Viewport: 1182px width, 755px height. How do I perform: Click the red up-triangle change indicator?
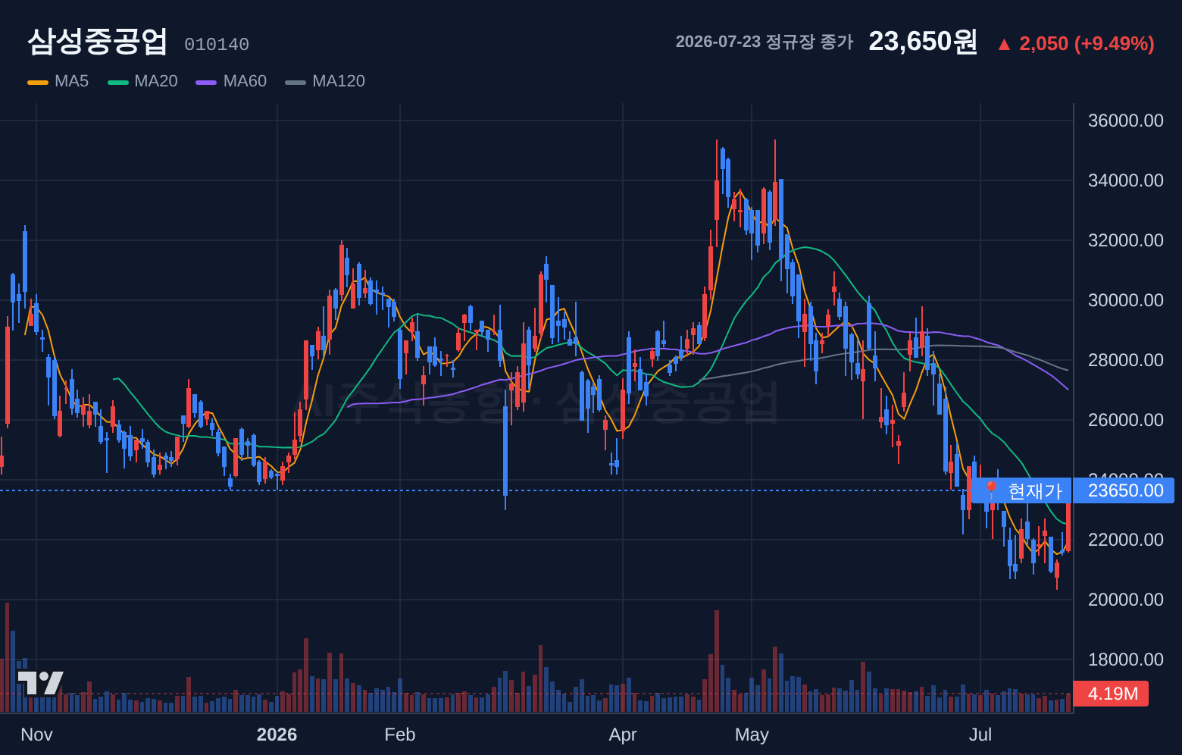1004,45
